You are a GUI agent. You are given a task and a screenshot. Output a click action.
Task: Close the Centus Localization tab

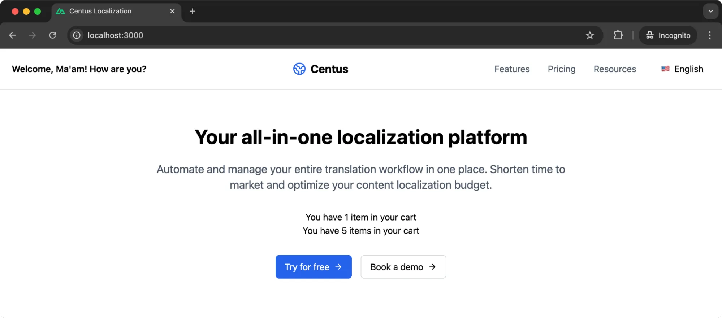tap(172, 11)
